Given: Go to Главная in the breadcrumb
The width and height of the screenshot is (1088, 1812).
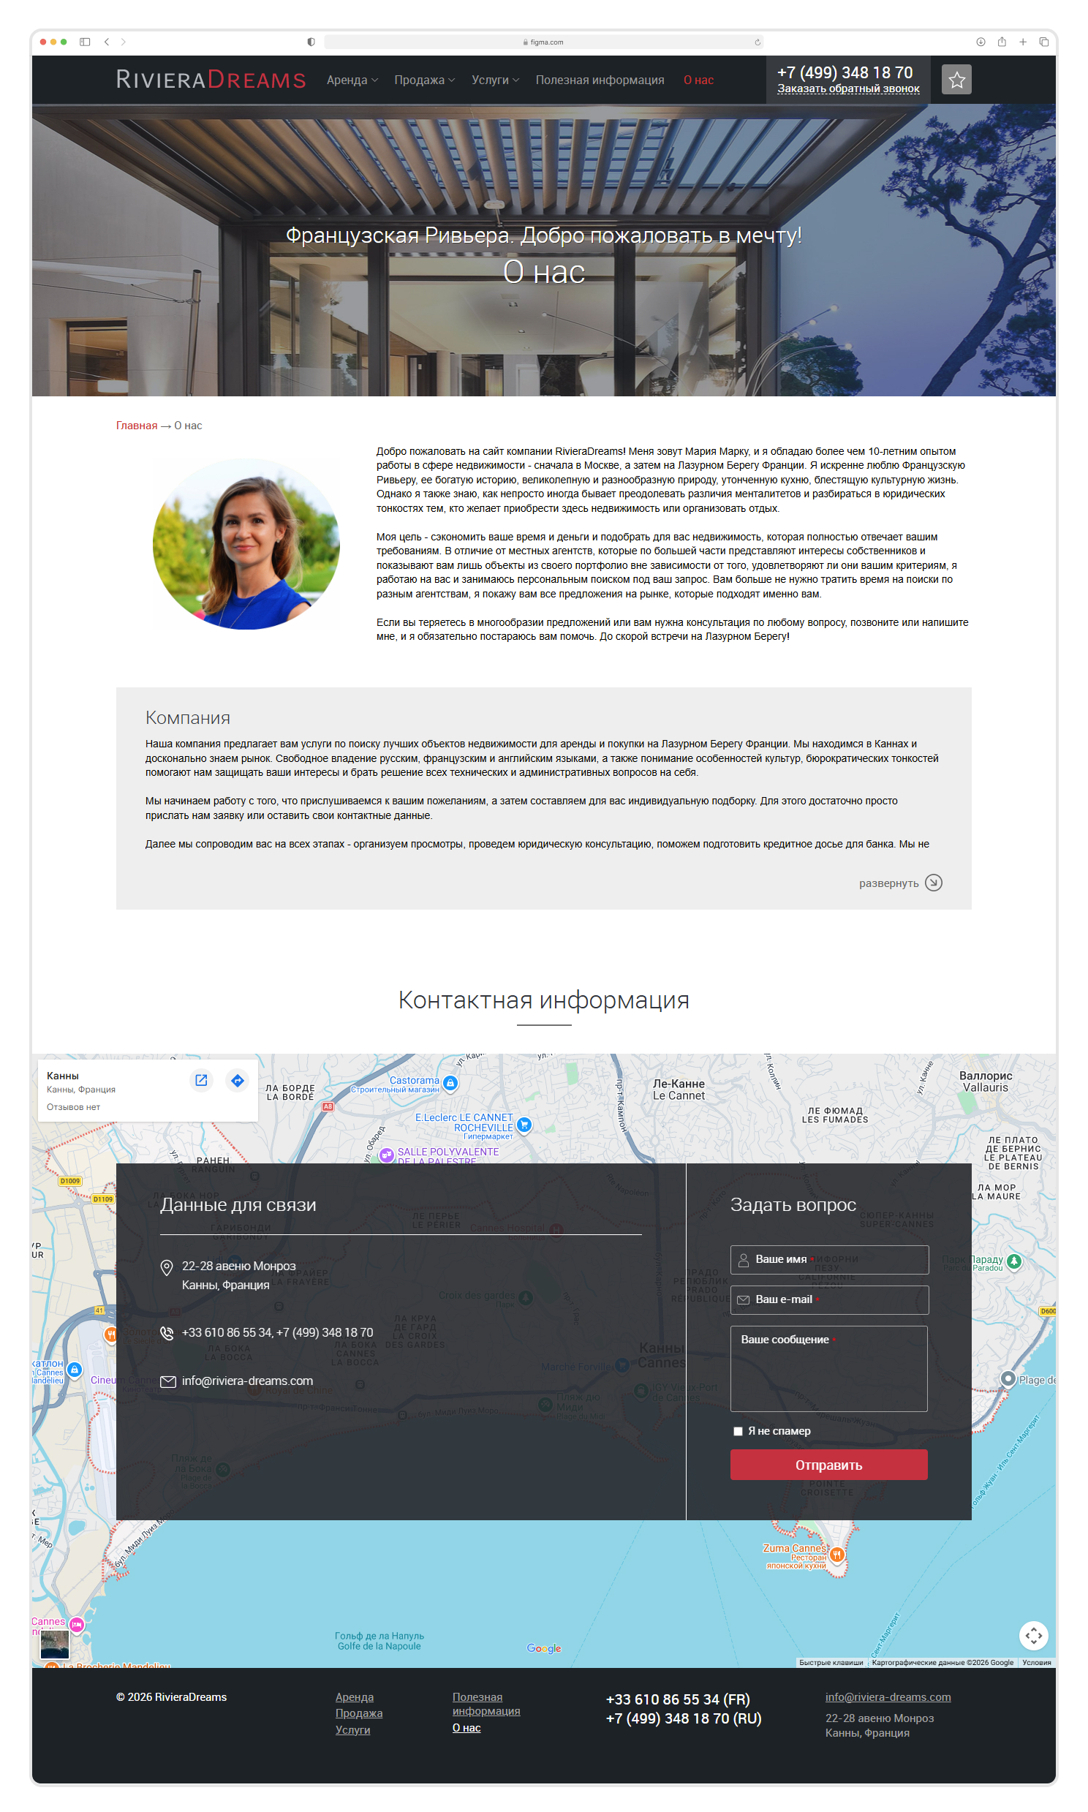Looking at the screenshot, I should coord(137,426).
